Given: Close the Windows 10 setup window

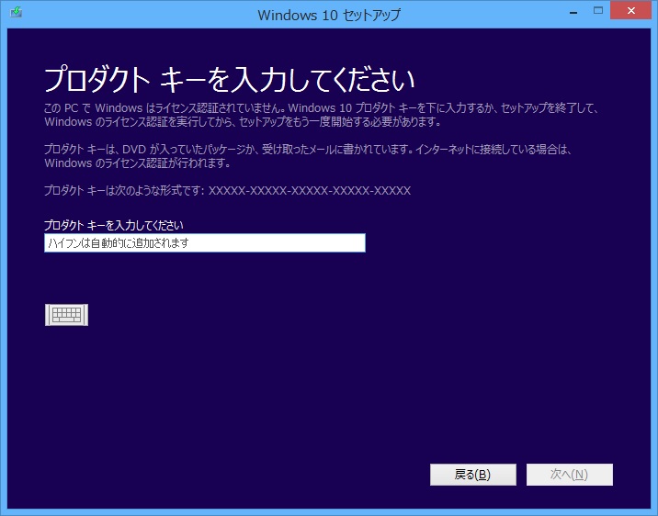Looking at the screenshot, I should point(630,11).
